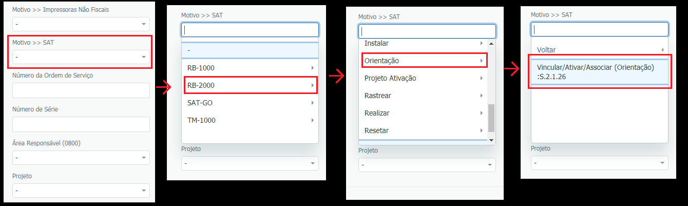Click the scrollbar up arrow beside Instalar
This screenshot has width=688, height=206.
(491, 44)
